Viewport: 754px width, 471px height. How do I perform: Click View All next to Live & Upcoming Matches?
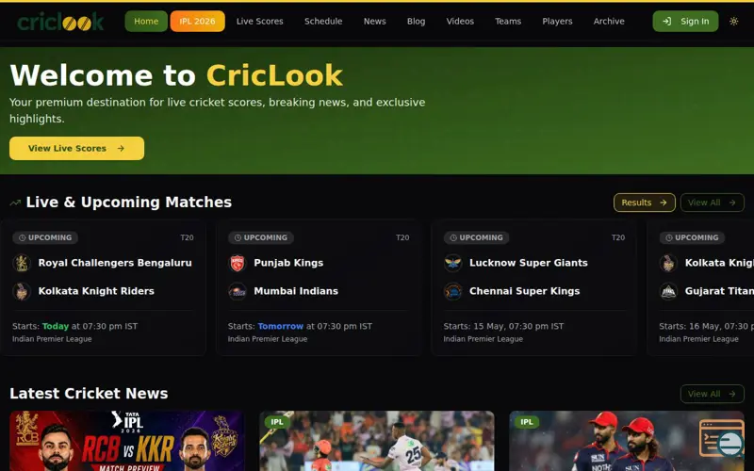(x=713, y=203)
